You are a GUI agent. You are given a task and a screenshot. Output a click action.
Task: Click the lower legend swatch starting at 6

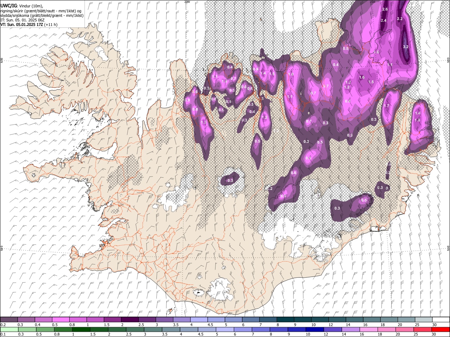[243, 329]
